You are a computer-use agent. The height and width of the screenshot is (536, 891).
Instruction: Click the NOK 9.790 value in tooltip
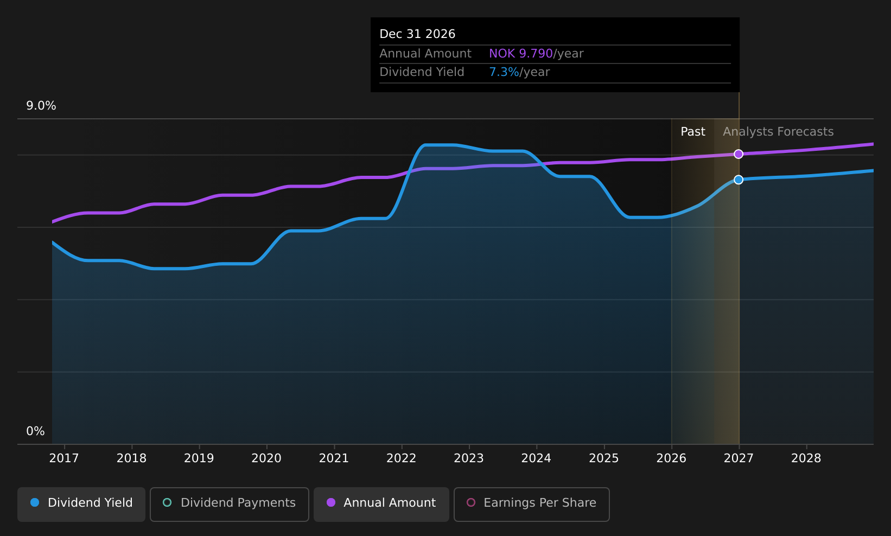521,54
